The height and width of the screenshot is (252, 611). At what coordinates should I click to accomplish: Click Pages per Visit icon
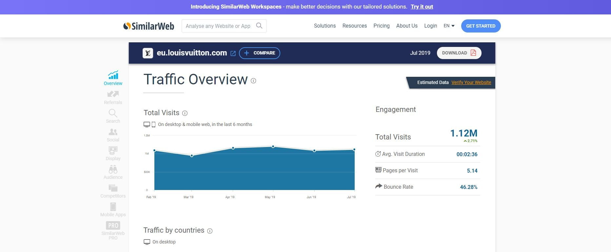[x=378, y=170]
